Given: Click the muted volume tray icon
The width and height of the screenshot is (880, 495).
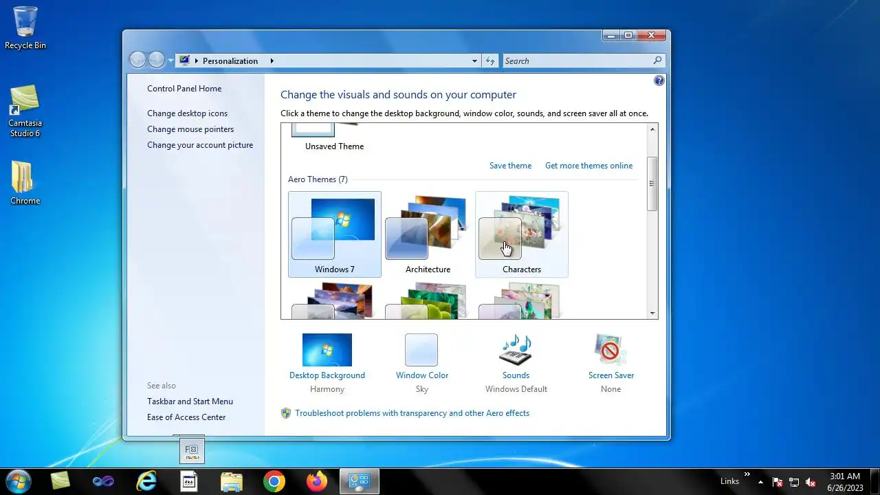Looking at the screenshot, I should (811, 482).
